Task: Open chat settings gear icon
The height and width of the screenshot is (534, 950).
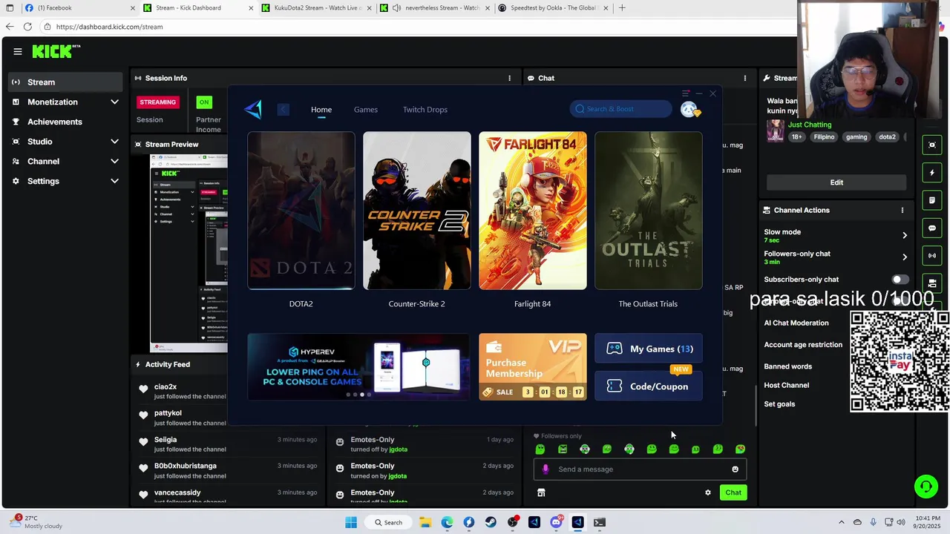Action: pyautogui.click(x=707, y=492)
